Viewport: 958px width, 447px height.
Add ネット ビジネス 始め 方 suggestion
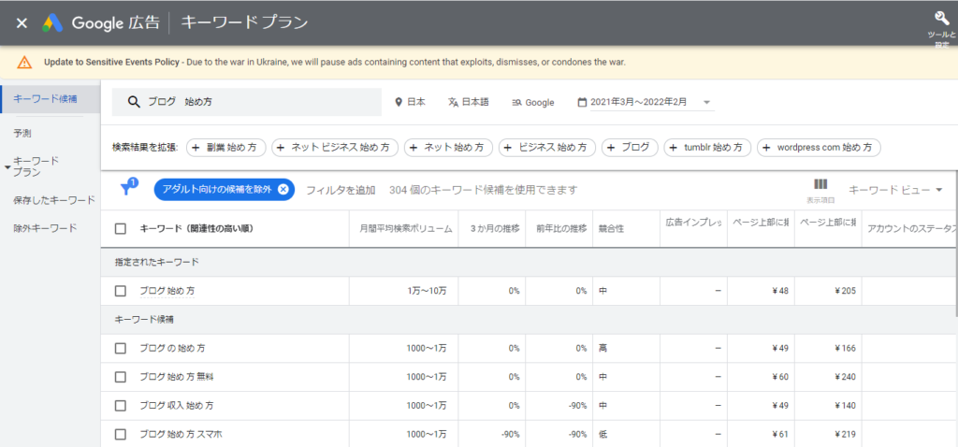pos(335,148)
